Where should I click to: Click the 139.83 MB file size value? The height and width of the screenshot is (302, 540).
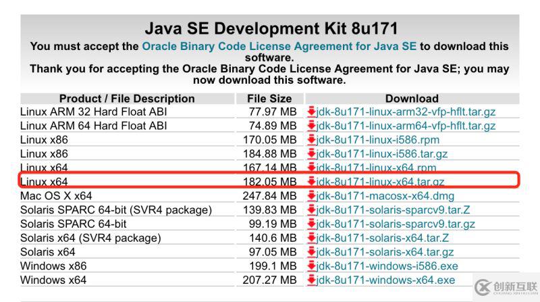pos(269,210)
